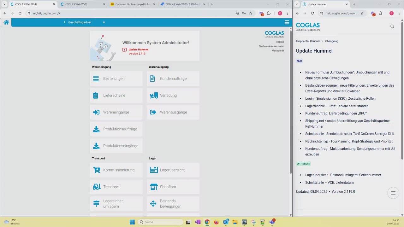
Task: Select the Geschäftspartner tab in COGLAS header
Action: click(80, 22)
